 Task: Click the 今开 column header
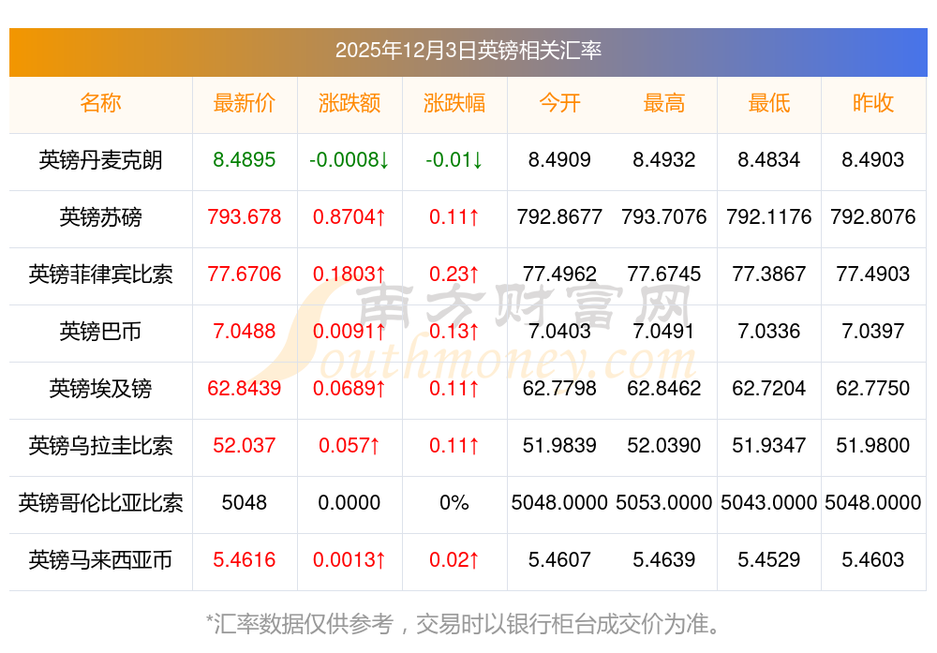click(559, 103)
